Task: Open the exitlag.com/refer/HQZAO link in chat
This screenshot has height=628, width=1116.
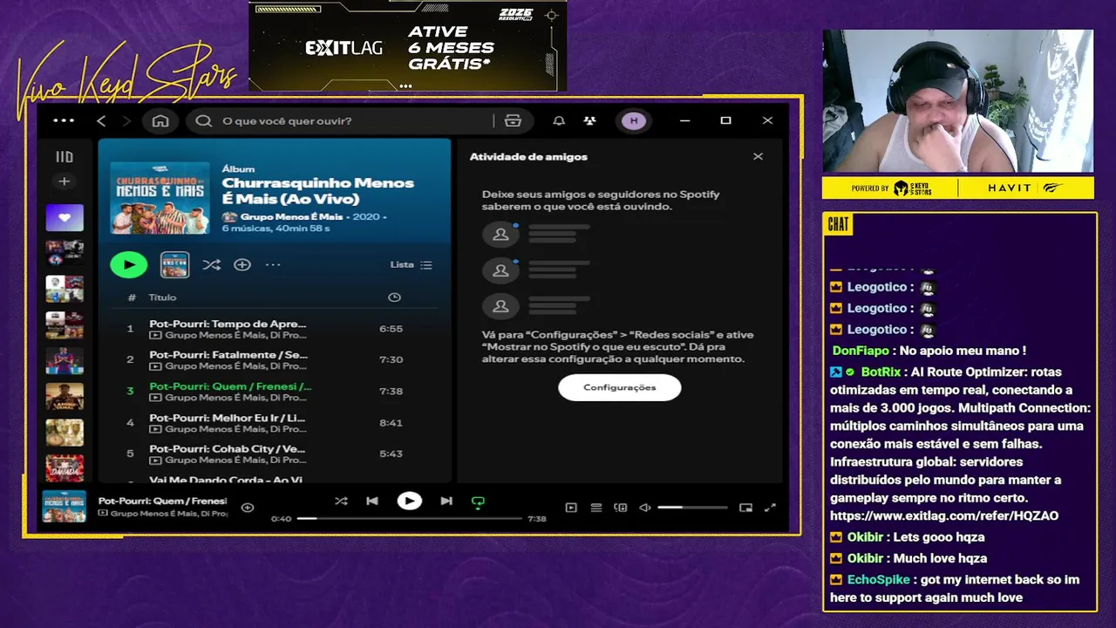Action: click(944, 516)
